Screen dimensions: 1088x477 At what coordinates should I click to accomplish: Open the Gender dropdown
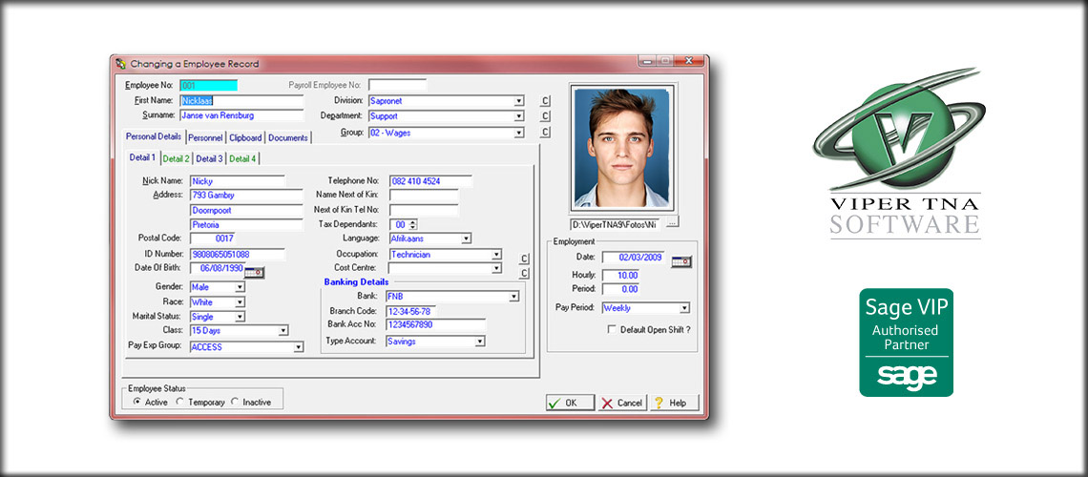tap(241, 287)
